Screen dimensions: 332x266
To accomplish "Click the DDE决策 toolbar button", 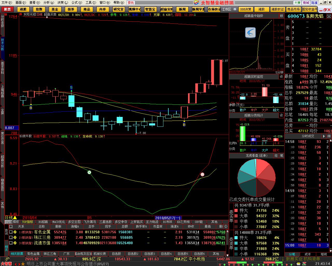I will (246, 9).
